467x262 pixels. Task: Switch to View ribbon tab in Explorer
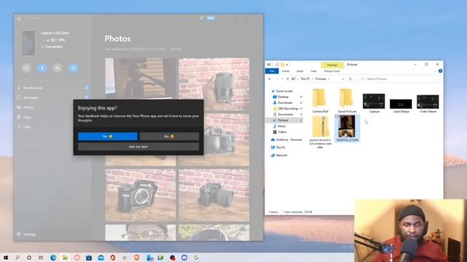(314, 71)
